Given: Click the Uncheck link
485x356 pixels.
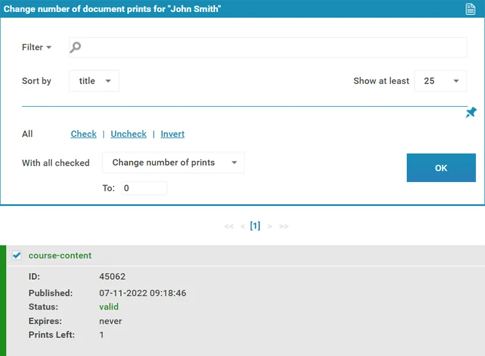Looking at the screenshot, I should point(128,134).
